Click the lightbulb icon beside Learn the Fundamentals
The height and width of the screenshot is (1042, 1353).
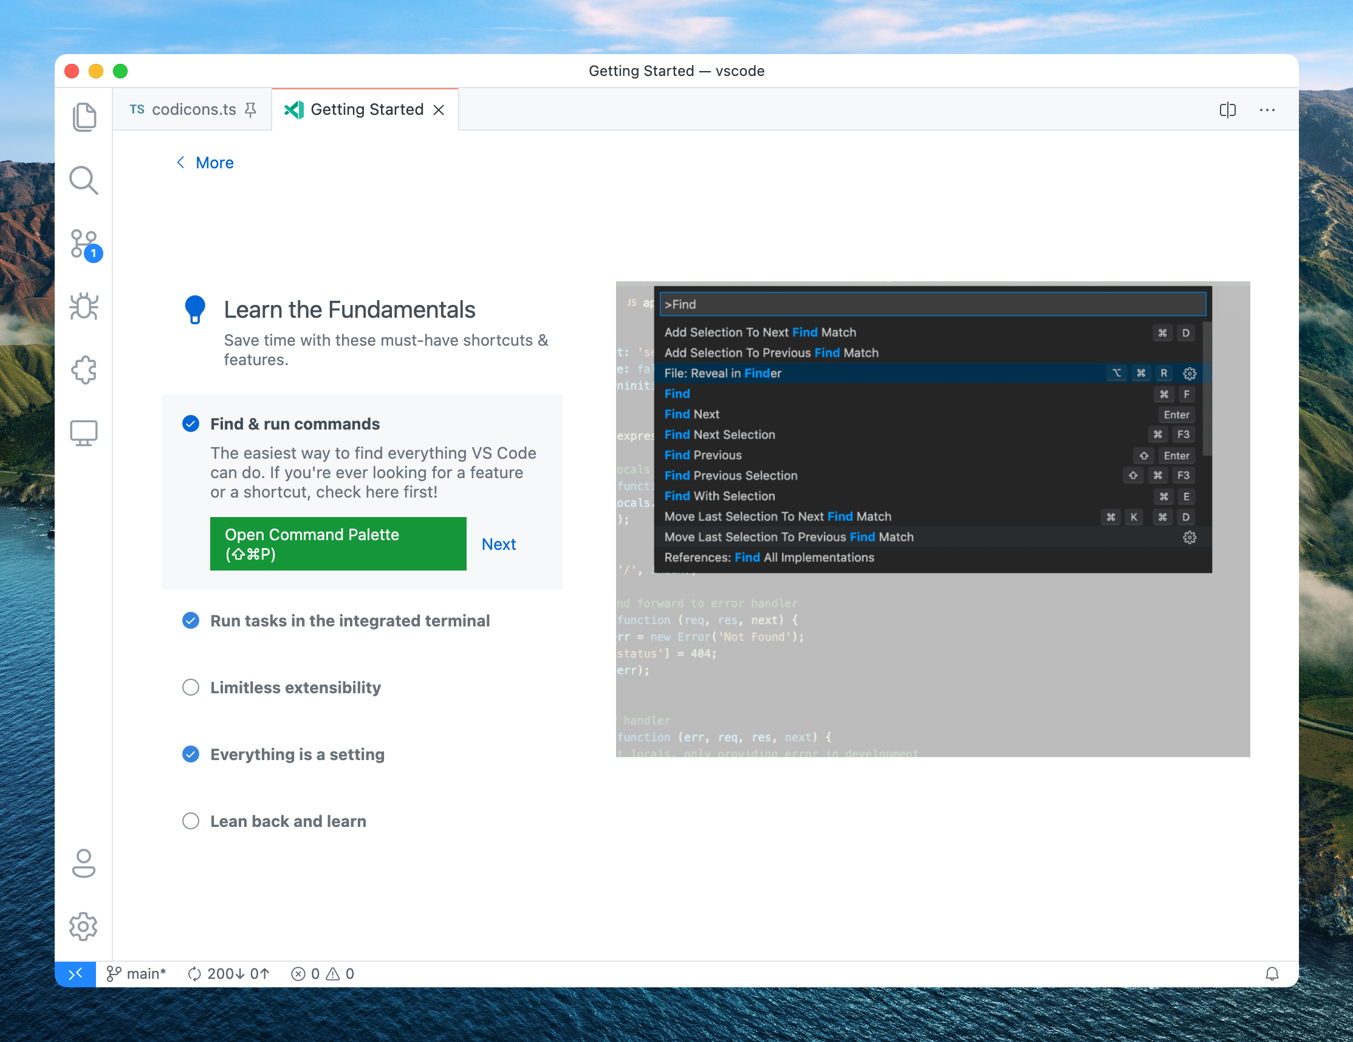[194, 309]
